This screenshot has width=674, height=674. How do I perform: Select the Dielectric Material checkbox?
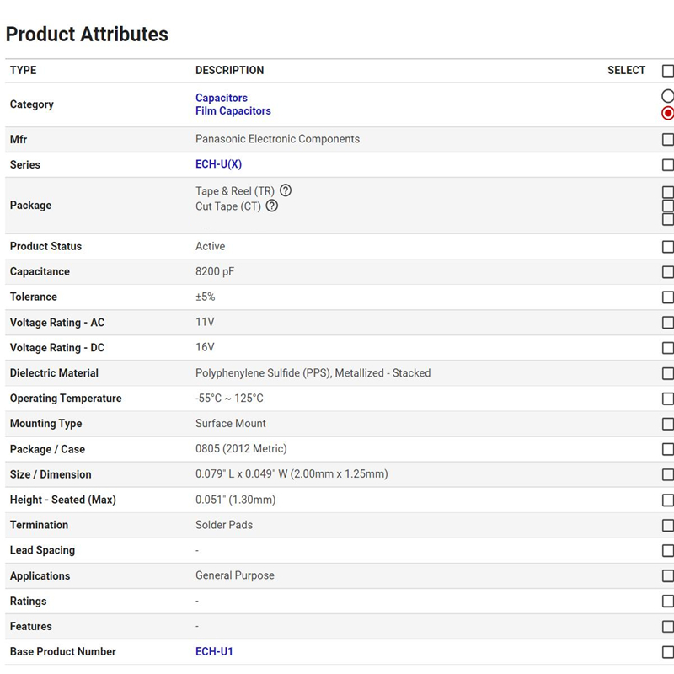[x=668, y=373]
